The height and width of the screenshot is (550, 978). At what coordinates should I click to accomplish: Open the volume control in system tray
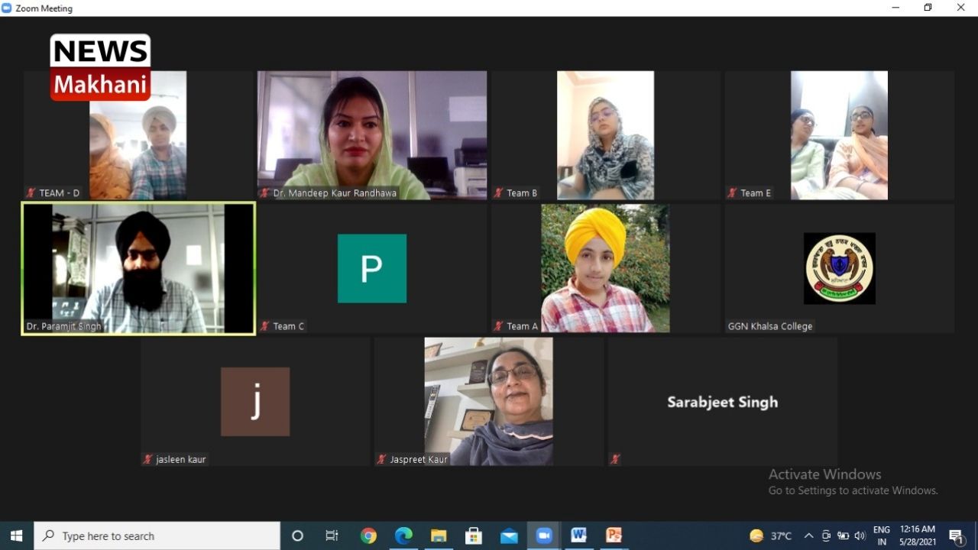[x=860, y=535]
